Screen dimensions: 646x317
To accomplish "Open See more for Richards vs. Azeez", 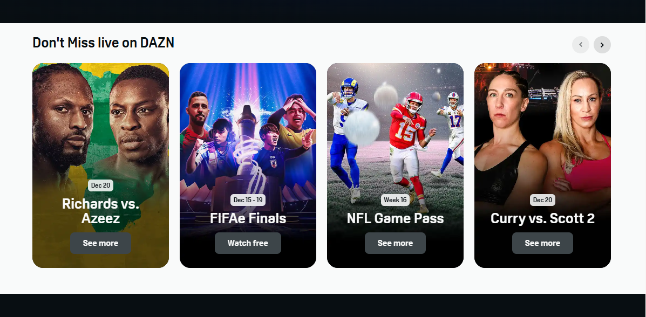I will click(100, 243).
